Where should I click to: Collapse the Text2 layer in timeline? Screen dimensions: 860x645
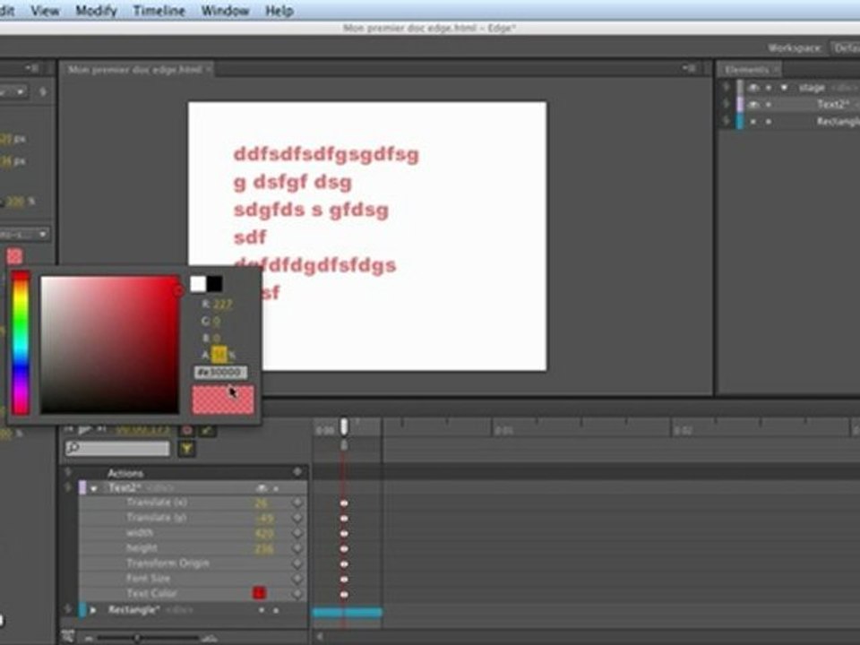tap(94, 488)
